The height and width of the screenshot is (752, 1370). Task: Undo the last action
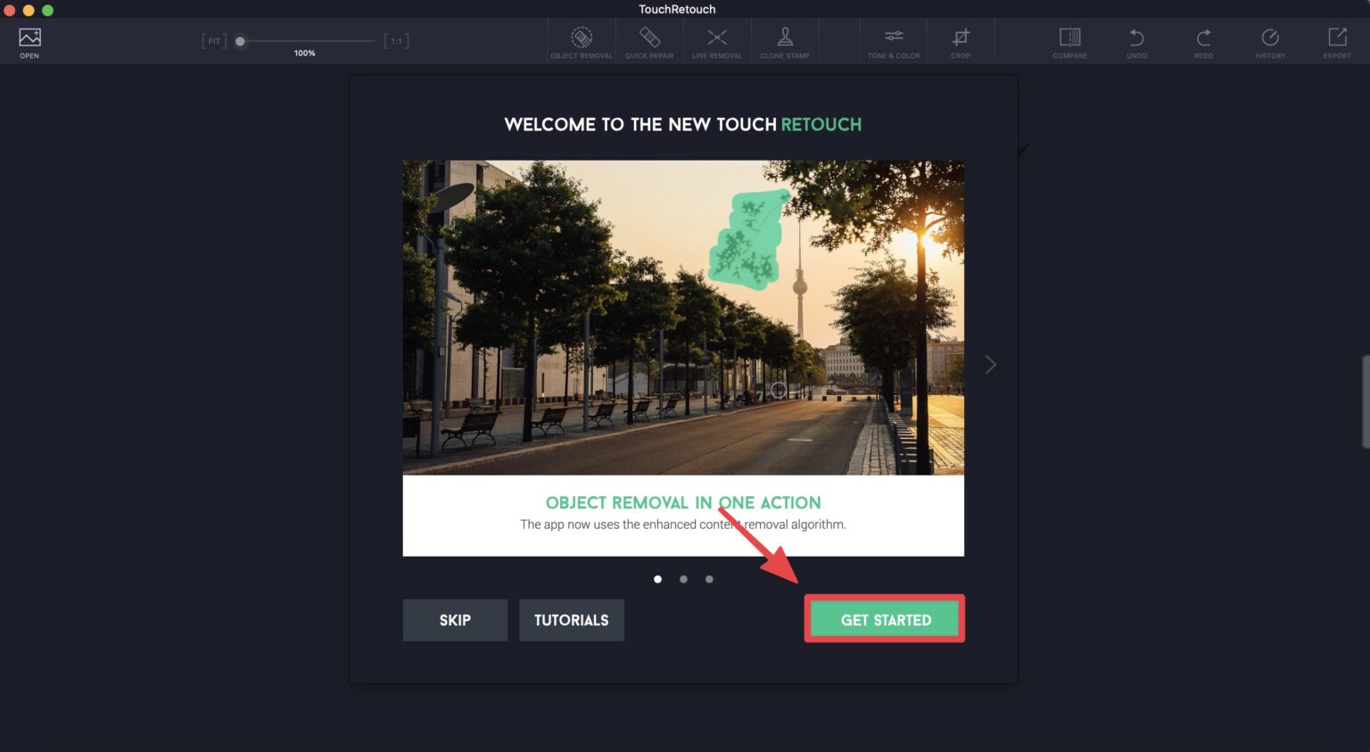pyautogui.click(x=1136, y=41)
